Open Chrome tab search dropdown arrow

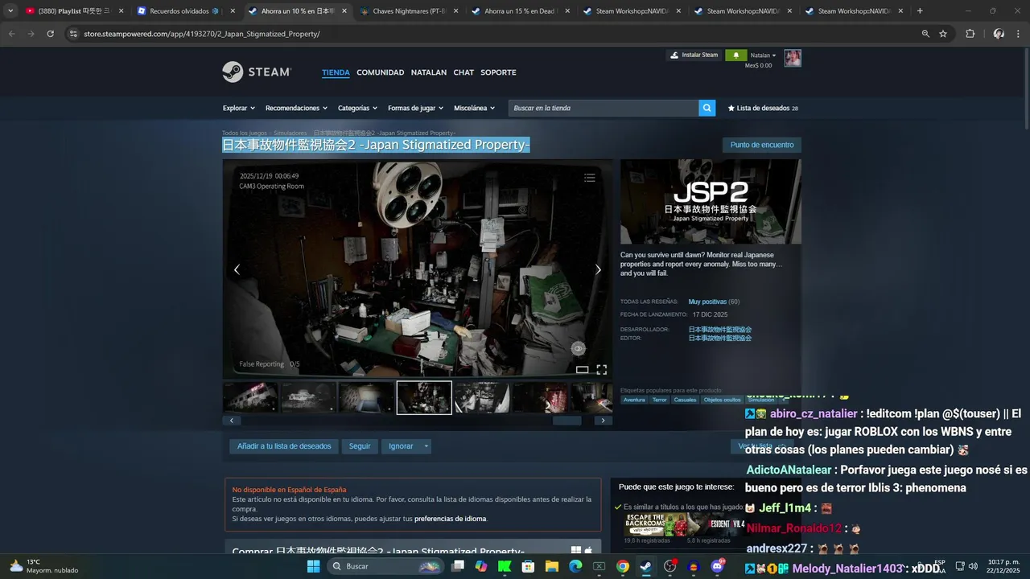coord(10,11)
